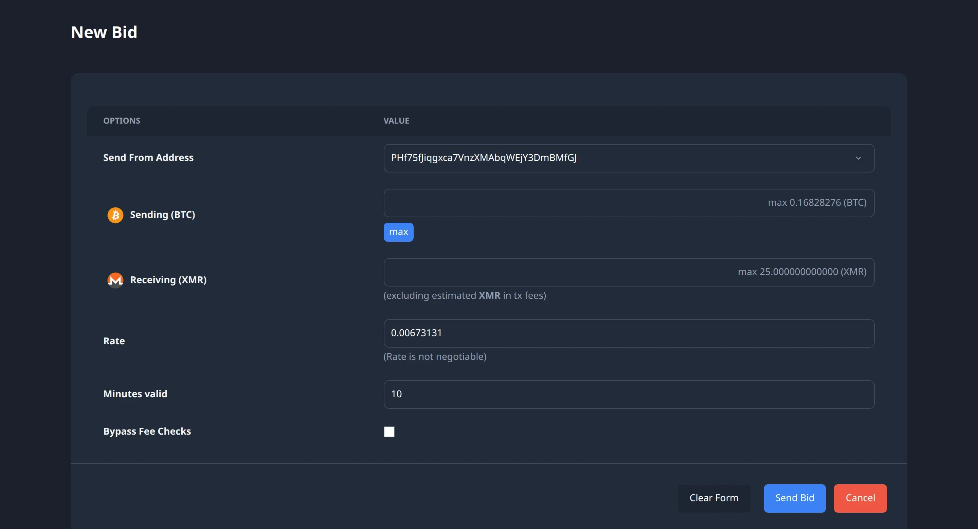The height and width of the screenshot is (529, 978).
Task: Click the Minutes valid label
Action: coord(135,394)
